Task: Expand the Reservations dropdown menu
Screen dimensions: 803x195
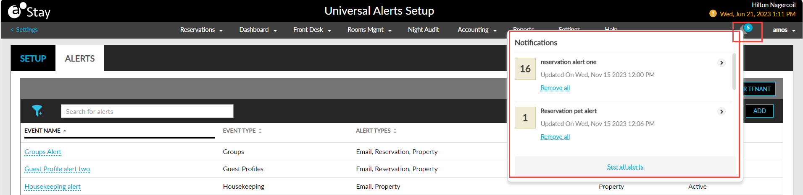Action: pos(201,30)
